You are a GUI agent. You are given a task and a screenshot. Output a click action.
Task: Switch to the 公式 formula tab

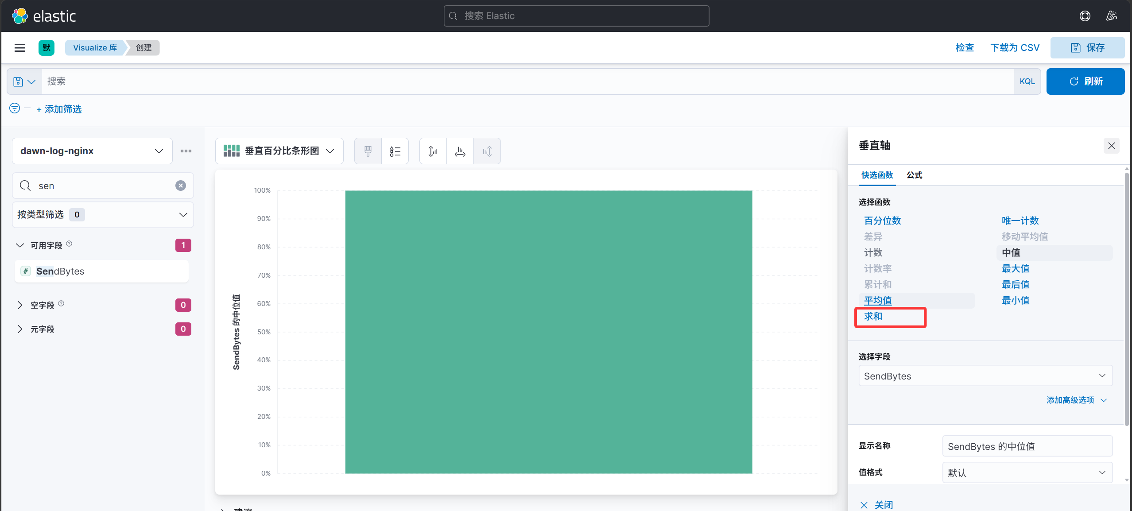[914, 175]
